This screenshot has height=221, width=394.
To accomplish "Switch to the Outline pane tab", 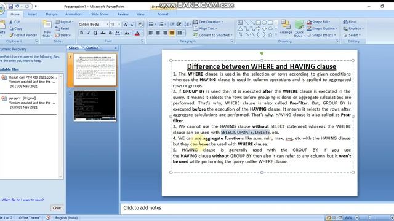I will 92,48.
